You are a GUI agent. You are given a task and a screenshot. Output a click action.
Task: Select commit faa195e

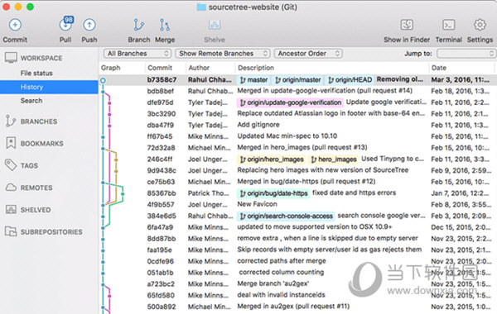point(297,250)
